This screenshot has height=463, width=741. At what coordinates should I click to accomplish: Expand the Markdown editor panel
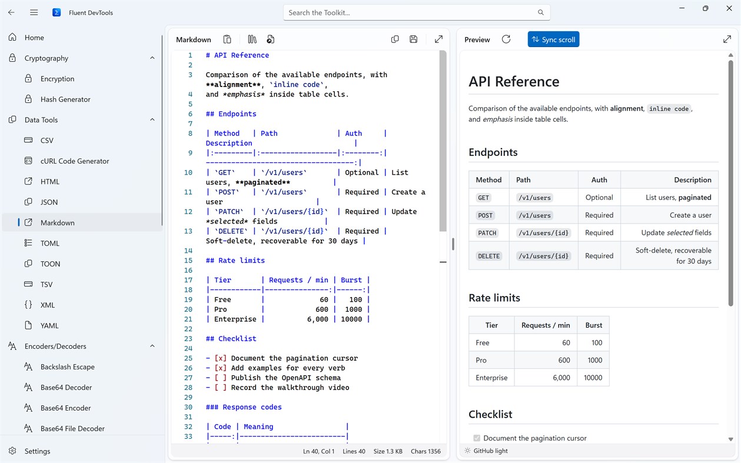click(438, 39)
